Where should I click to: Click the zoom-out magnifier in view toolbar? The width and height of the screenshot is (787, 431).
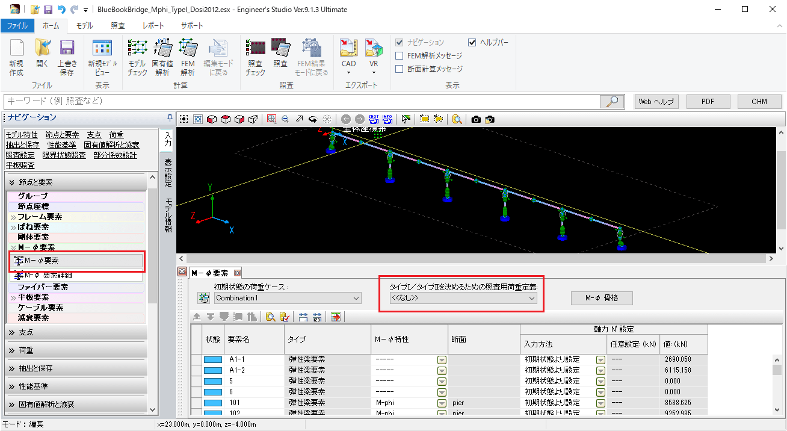point(285,119)
